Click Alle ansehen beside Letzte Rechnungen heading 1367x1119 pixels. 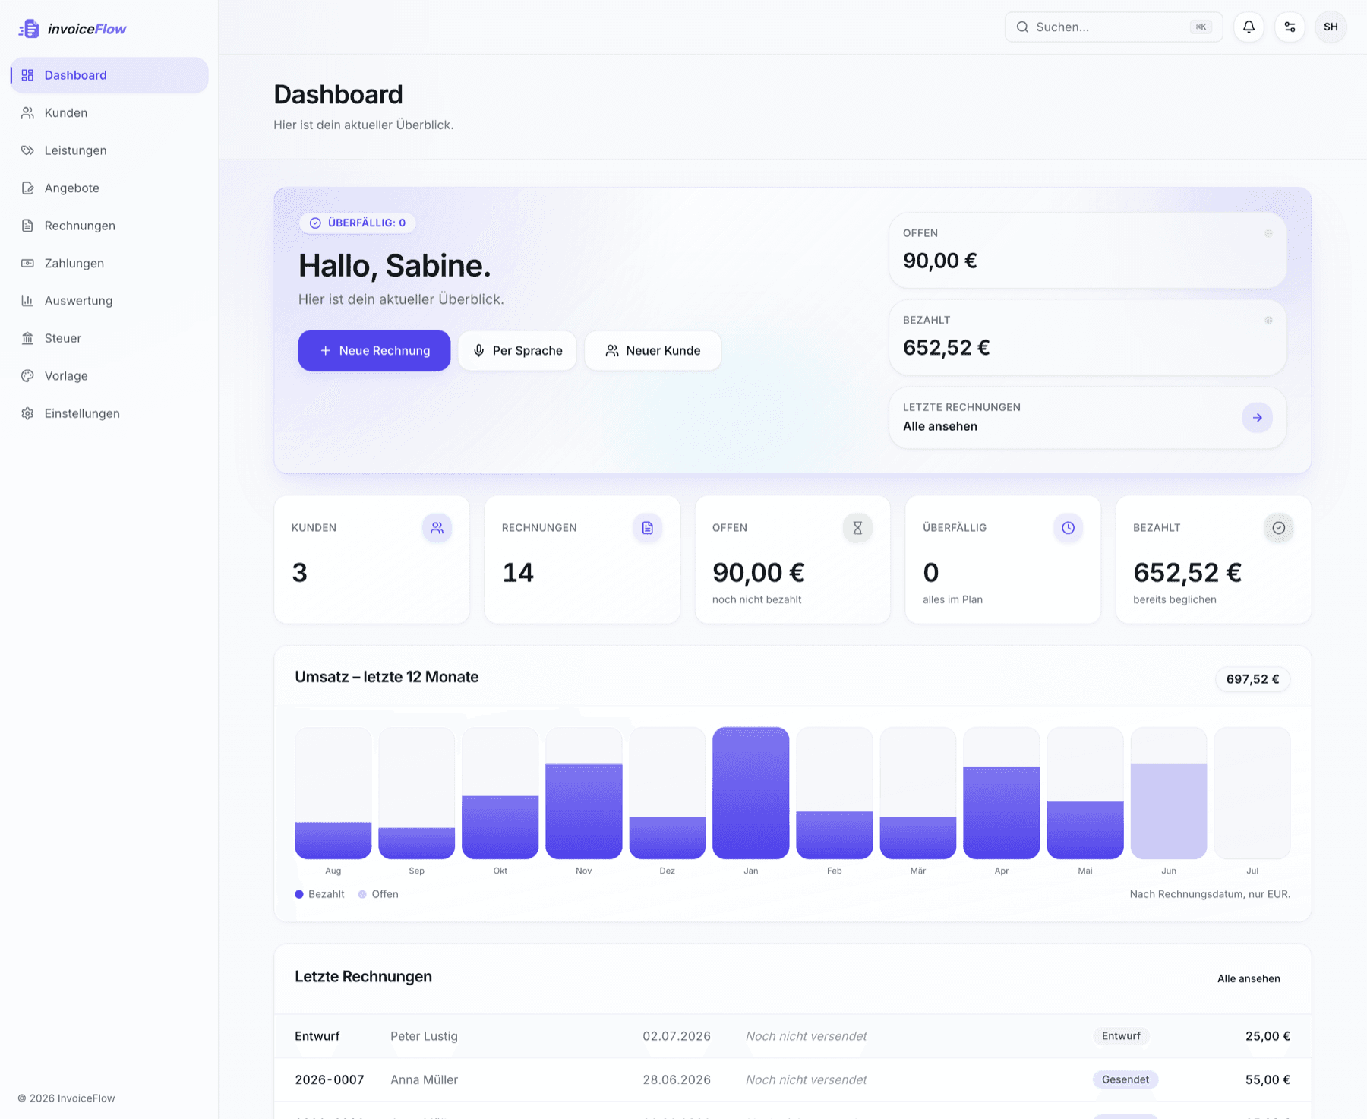1249,978
